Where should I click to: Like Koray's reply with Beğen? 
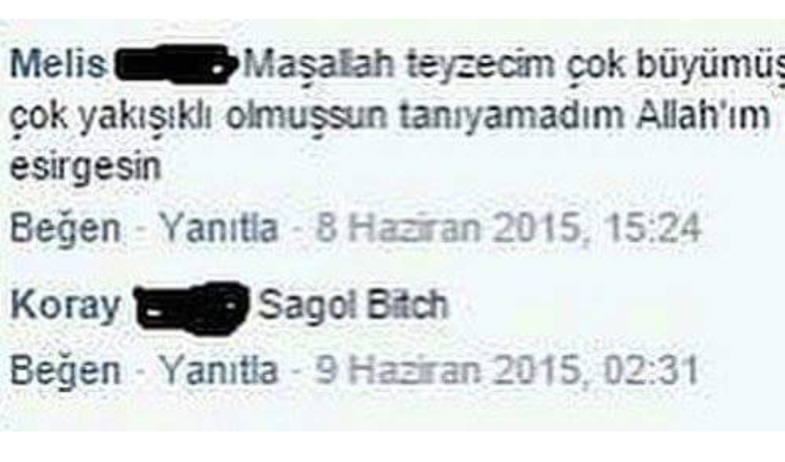(66, 372)
